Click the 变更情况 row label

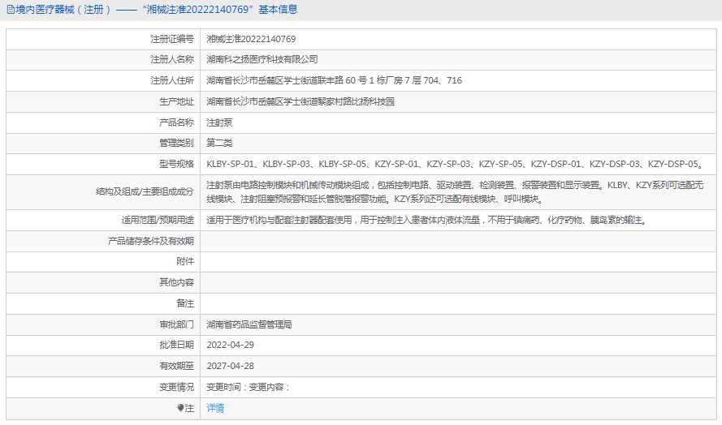(177, 387)
